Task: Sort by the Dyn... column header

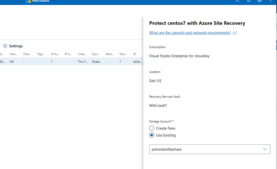Action: tap(96, 54)
